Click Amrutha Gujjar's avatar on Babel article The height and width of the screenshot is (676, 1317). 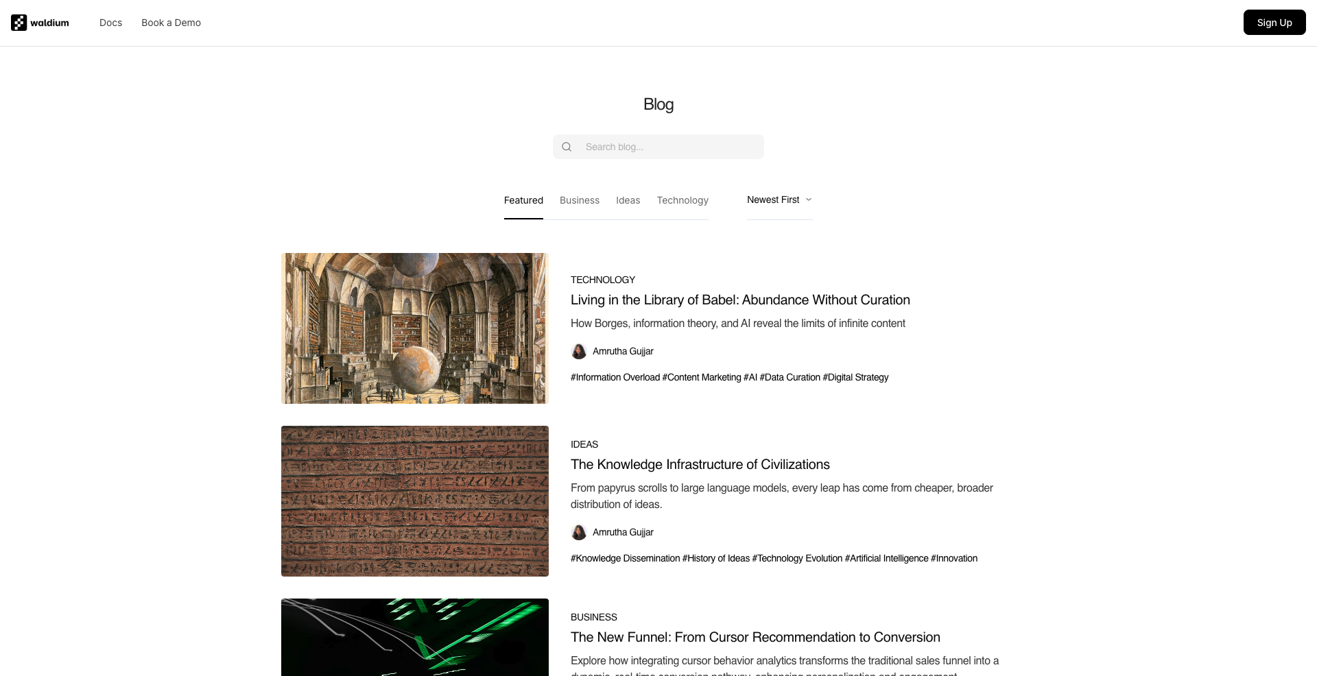[579, 351]
